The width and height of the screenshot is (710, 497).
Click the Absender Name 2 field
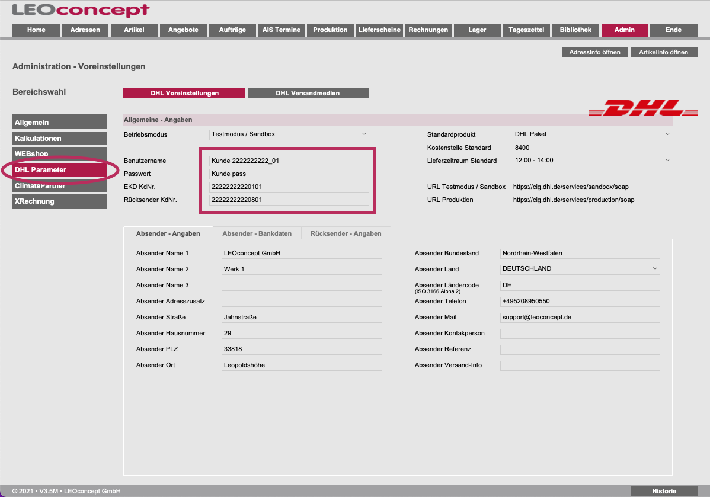[x=302, y=269]
